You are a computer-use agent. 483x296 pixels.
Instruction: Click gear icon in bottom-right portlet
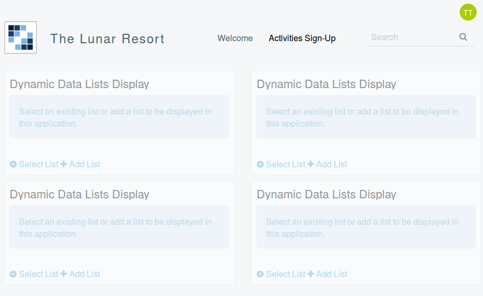pos(260,274)
